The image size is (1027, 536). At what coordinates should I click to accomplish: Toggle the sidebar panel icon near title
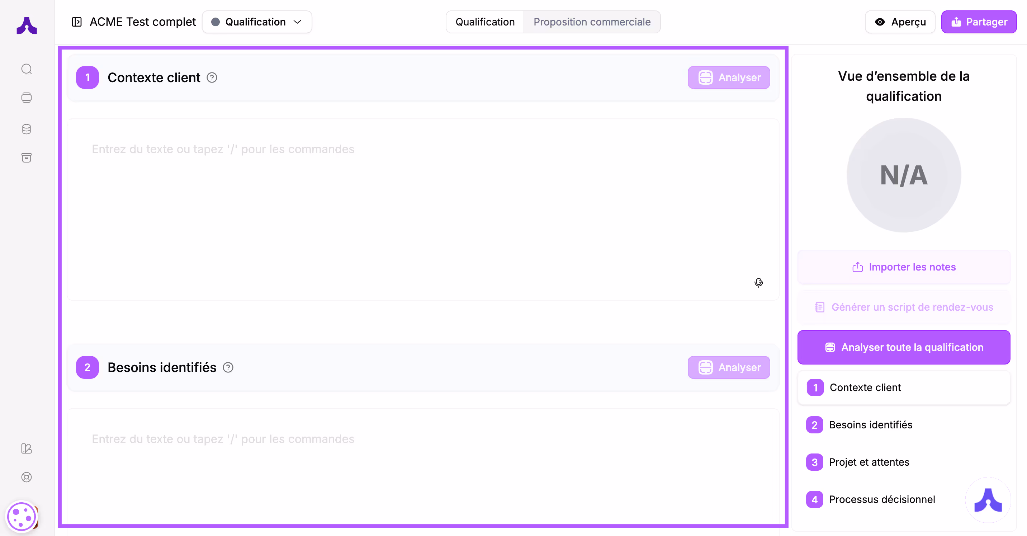[76, 22]
